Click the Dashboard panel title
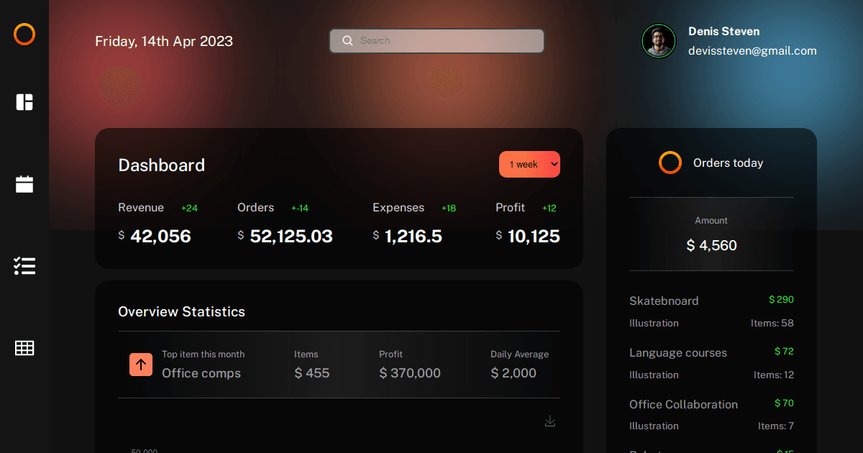 pyautogui.click(x=161, y=165)
